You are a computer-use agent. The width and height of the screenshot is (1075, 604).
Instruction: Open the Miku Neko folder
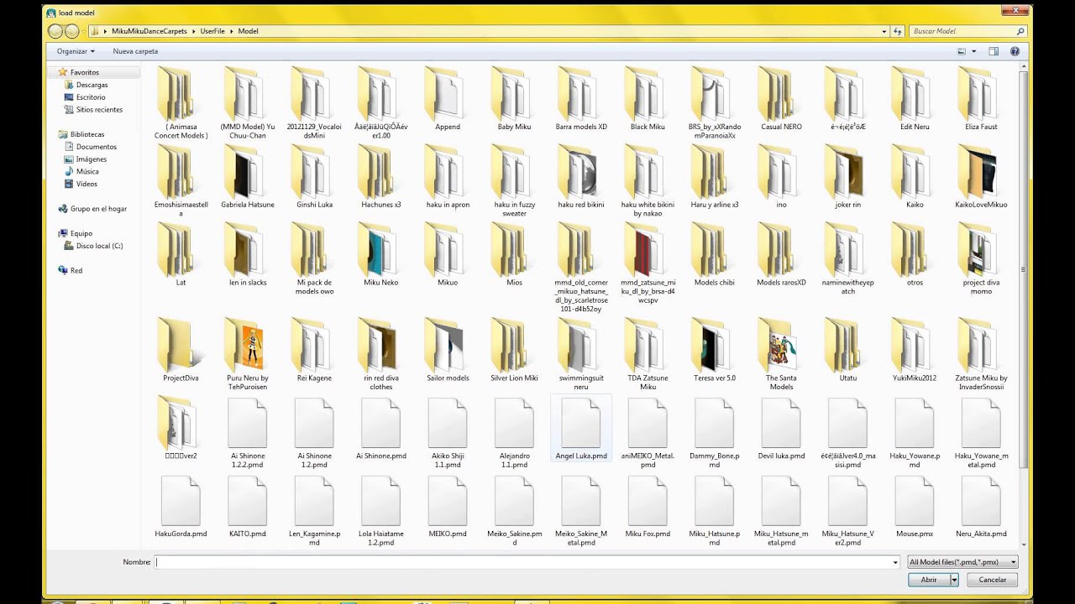(x=380, y=255)
